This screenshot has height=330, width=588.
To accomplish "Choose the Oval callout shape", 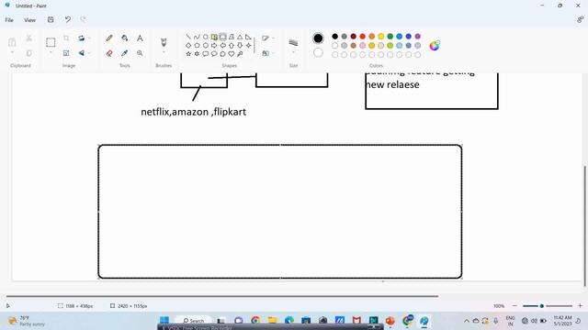I will pyautogui.click(x=214, y=54).
